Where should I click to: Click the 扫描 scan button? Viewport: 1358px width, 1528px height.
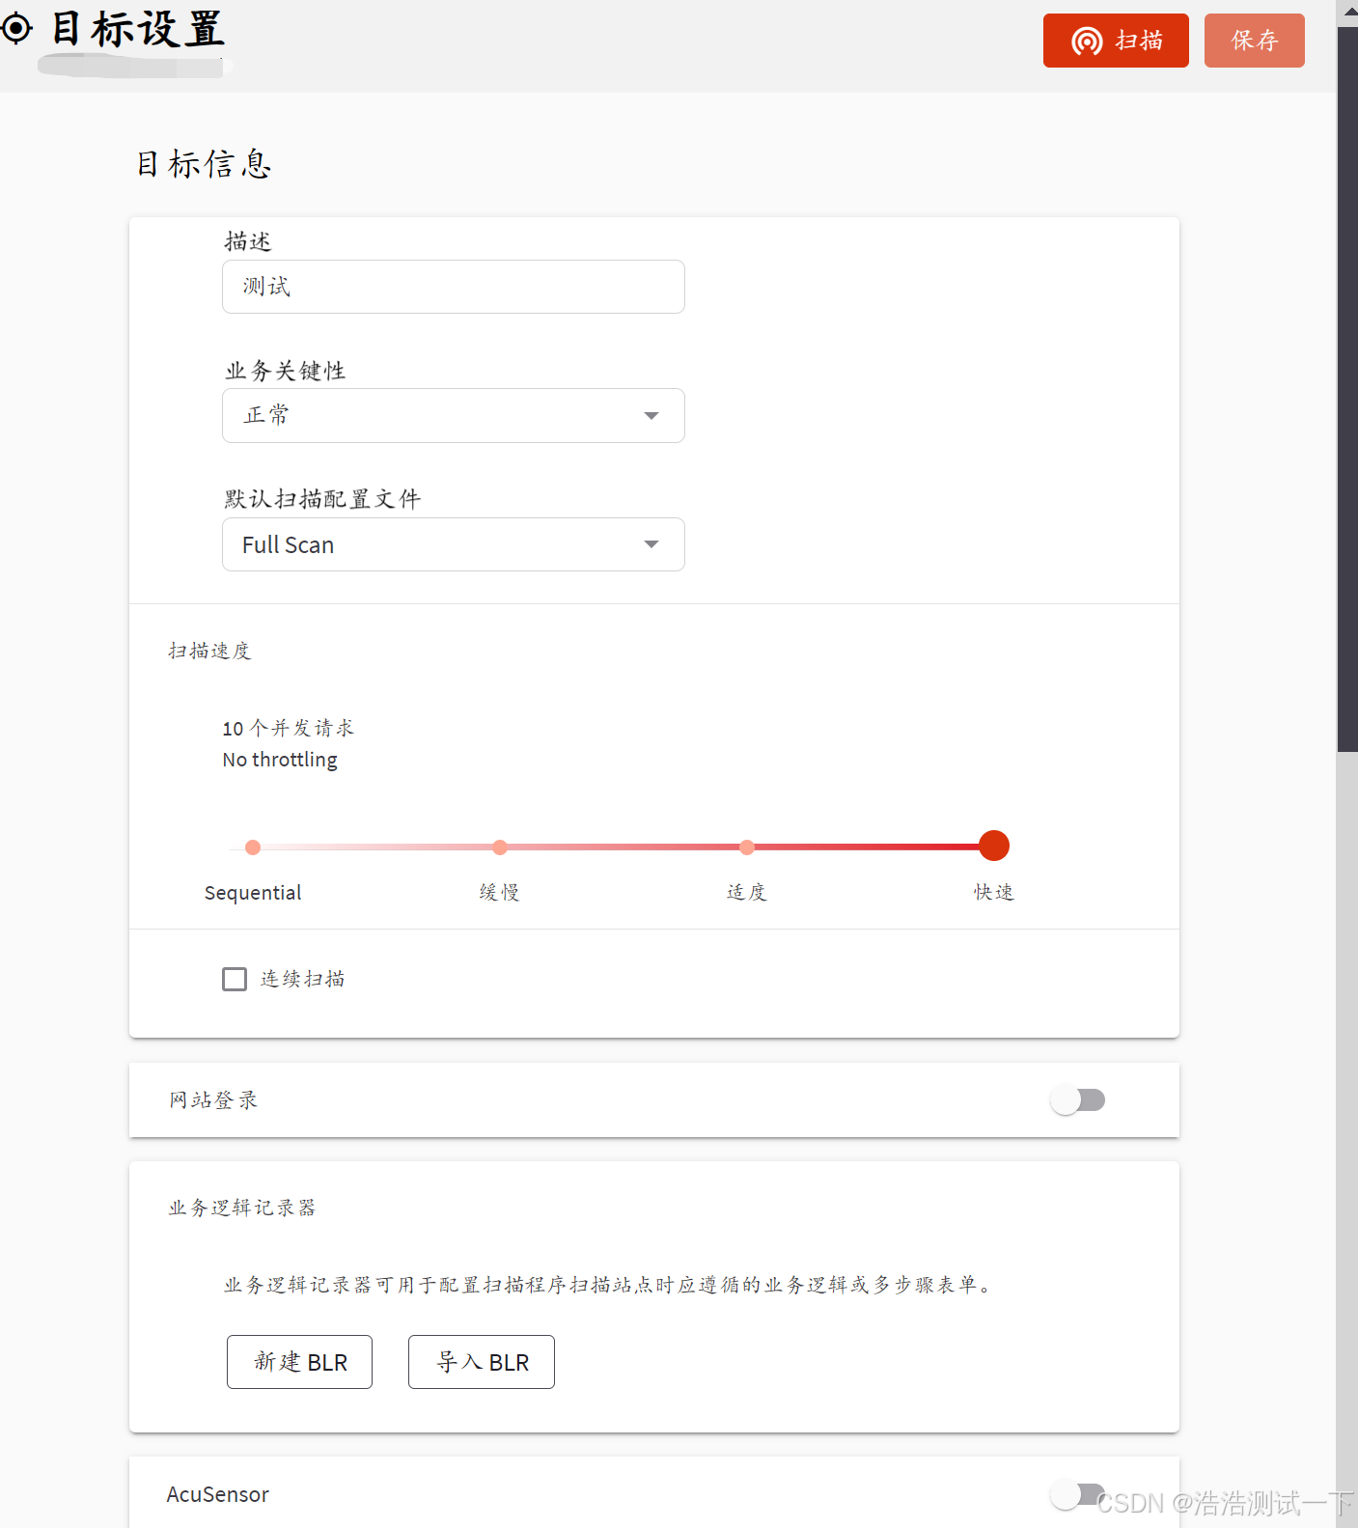pyautogui.click(x=1116, y=41)
